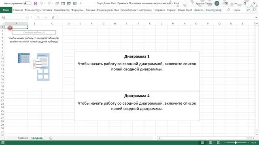Open the Конструктор ribbon tab
Screen dimensions: 259x145
[x=214, y=10]
